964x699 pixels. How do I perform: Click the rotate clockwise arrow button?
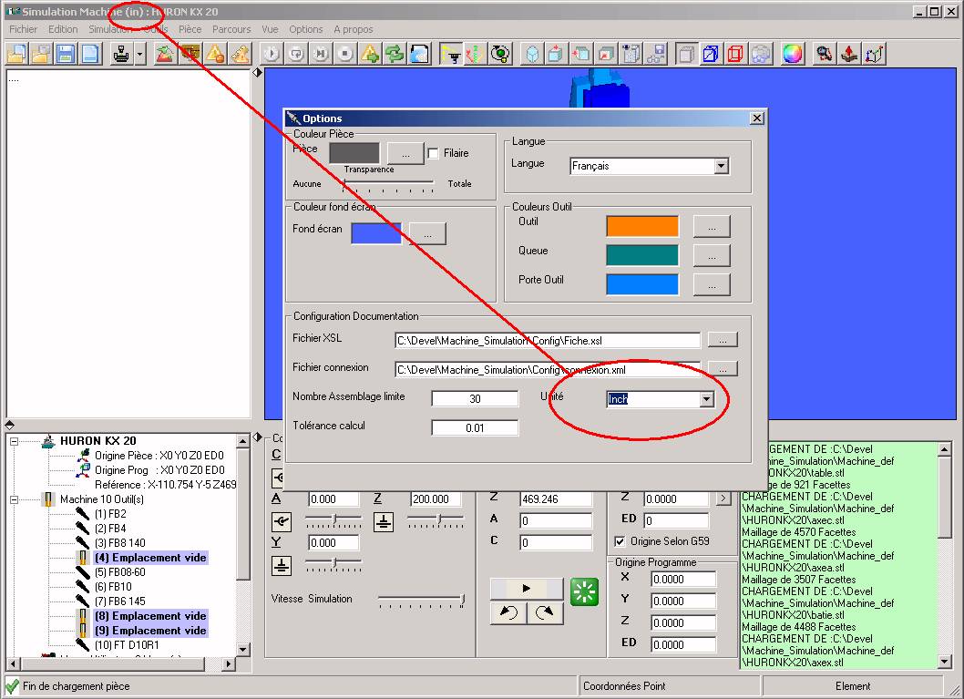(545, 613)
